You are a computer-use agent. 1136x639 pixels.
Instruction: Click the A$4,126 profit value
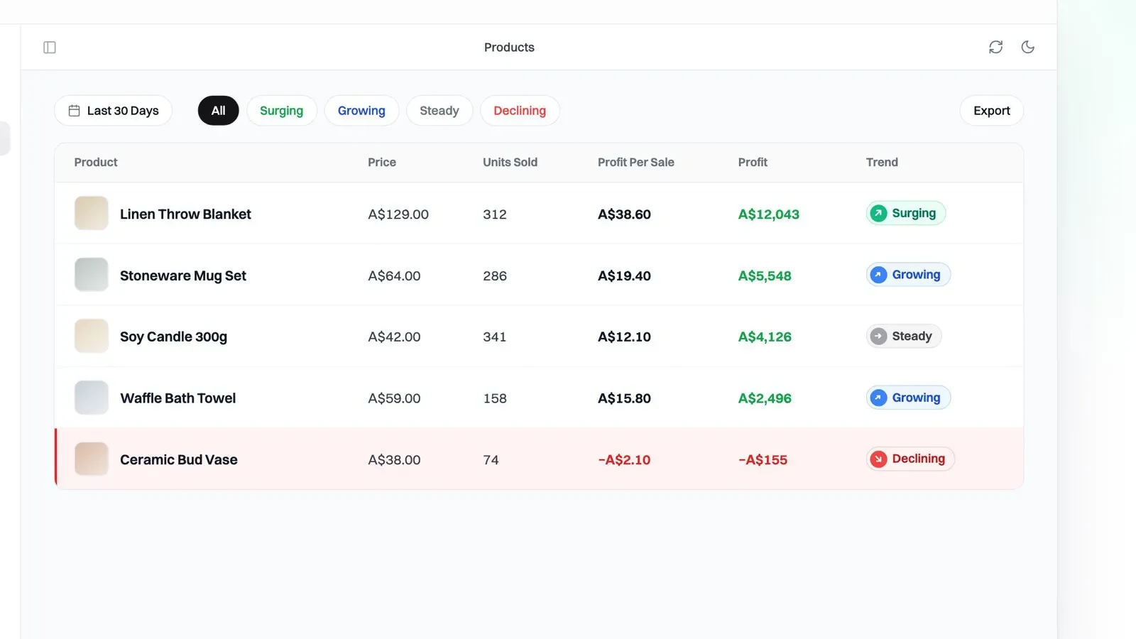click(x=765, y=337)
